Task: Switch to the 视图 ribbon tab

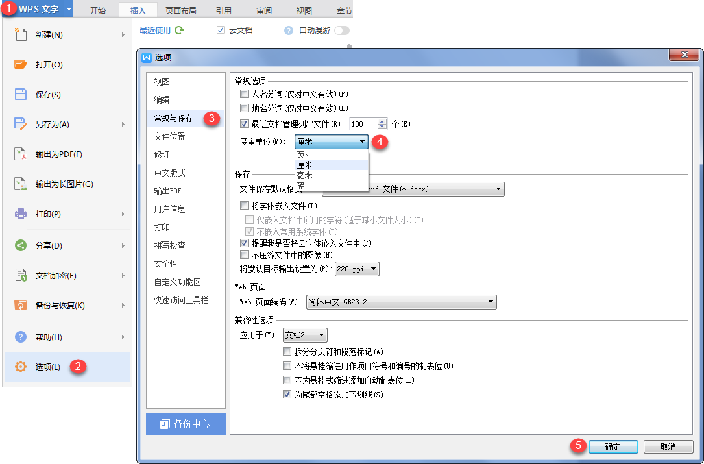Action: point(304,10)
